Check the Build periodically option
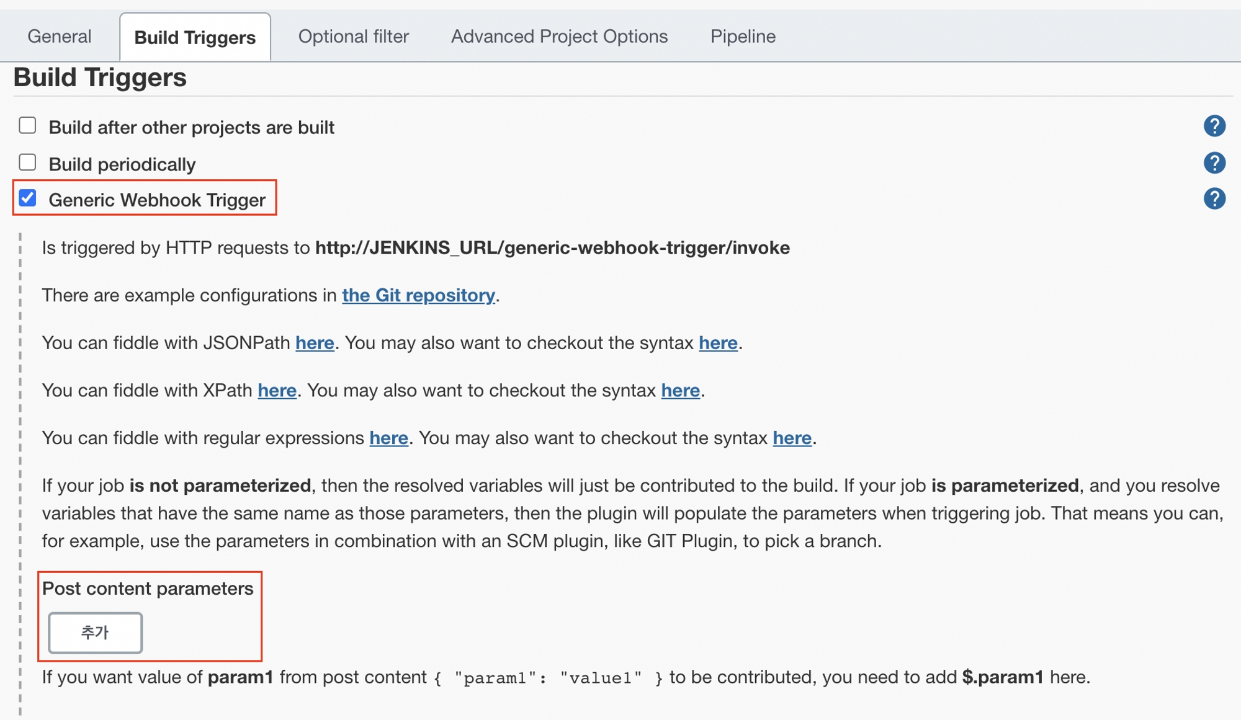1241x720 pixels. [x=27, y=162]
